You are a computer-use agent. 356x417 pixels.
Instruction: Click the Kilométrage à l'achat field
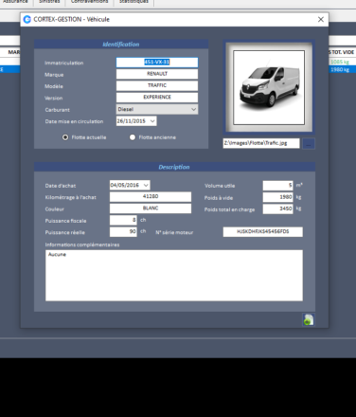point(151,196)
